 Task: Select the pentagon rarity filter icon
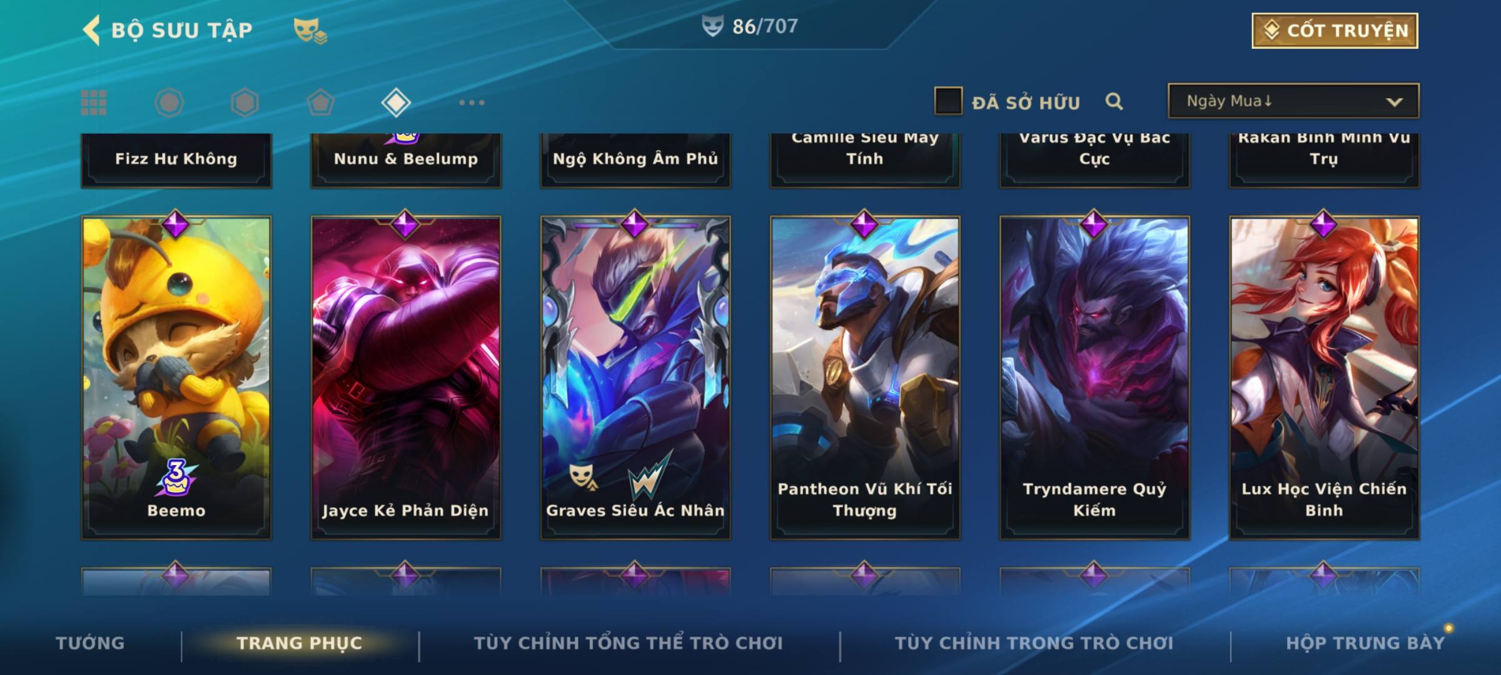coord(320,102)
